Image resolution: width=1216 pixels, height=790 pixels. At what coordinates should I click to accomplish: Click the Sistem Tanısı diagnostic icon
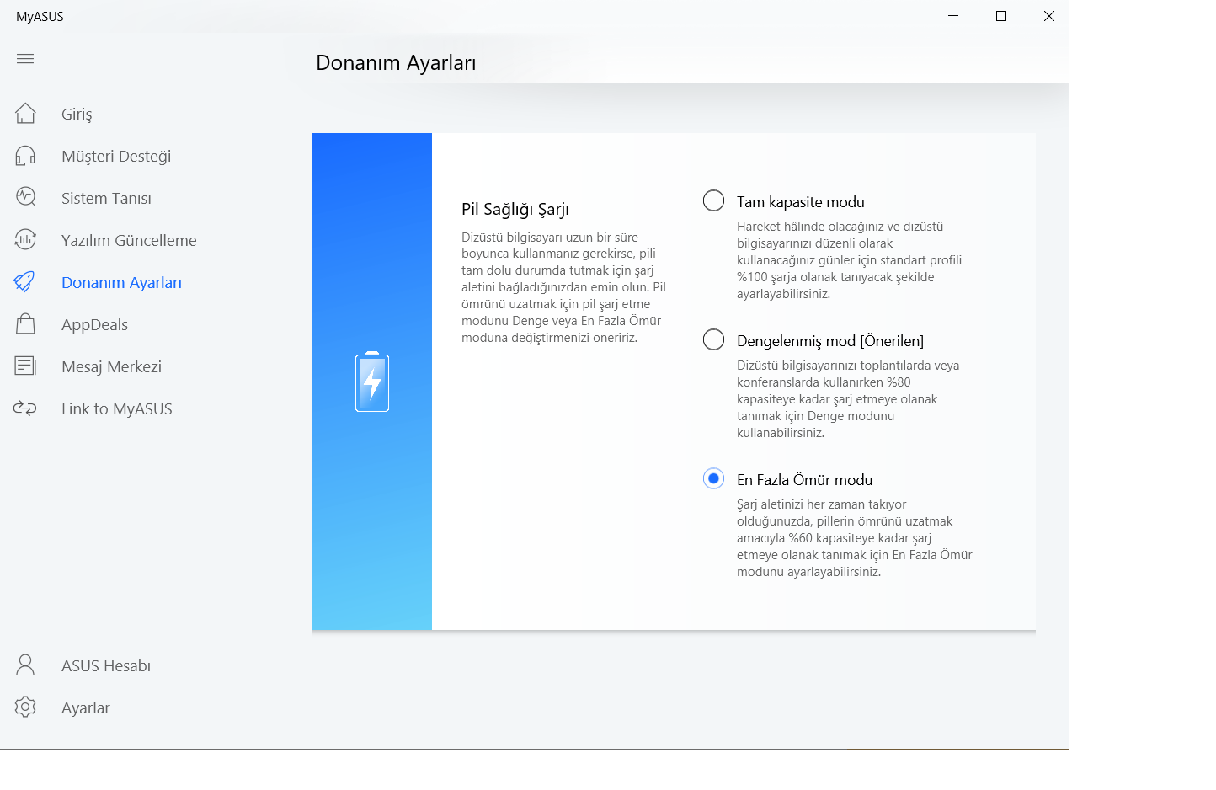tap(25, 197)
